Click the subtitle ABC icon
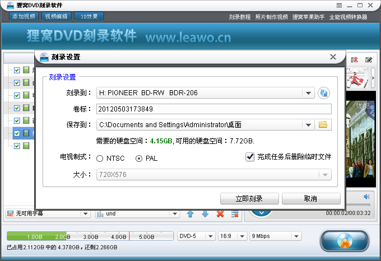The width and height of the screenshot is (381, 261). point(10,213)
